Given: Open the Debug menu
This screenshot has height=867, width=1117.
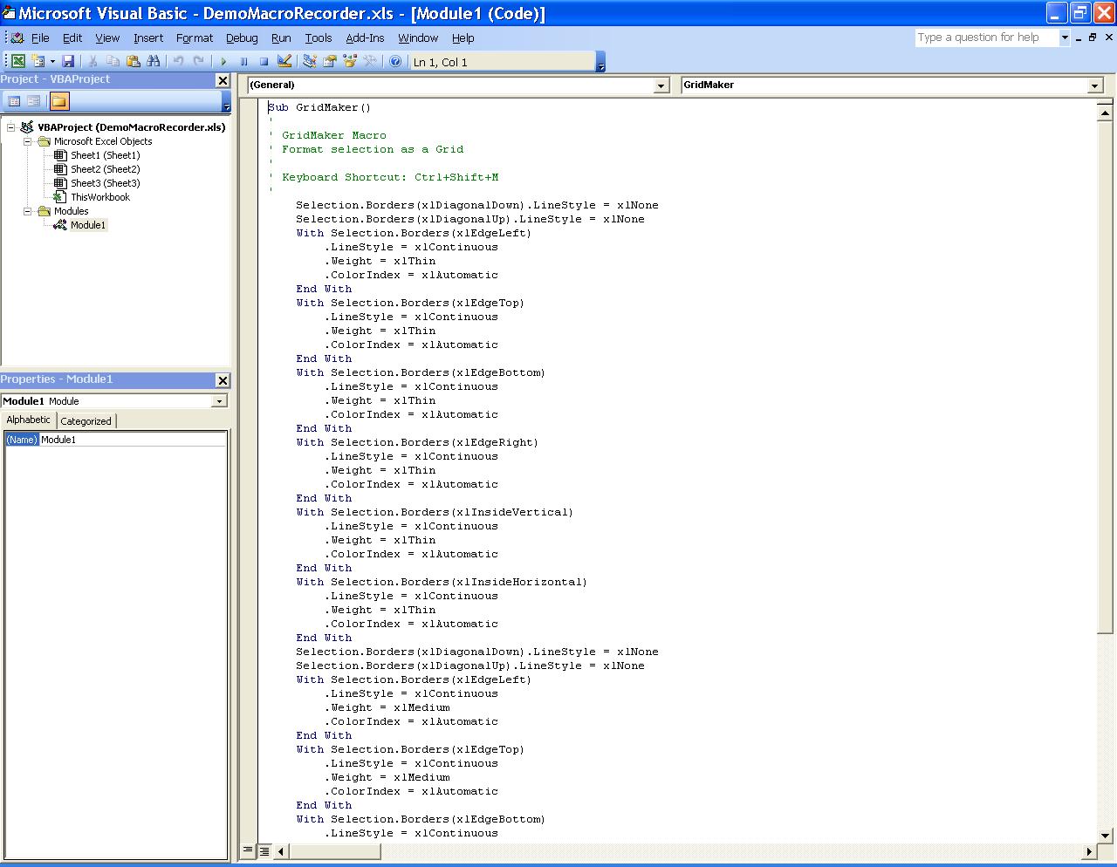Looking at the screenshot, I should 241,38.
